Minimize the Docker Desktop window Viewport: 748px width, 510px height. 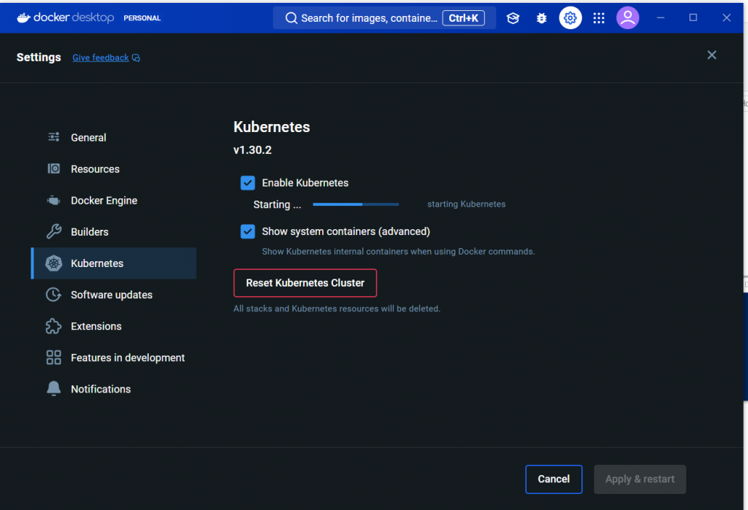660,18
